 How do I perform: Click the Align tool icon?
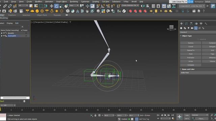[147, 6]
